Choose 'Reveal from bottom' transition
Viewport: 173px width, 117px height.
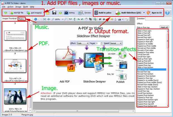(145, 74)
